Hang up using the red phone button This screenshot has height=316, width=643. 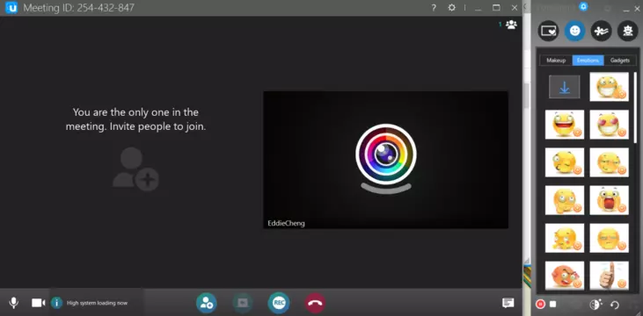click(x=315, y=303)
